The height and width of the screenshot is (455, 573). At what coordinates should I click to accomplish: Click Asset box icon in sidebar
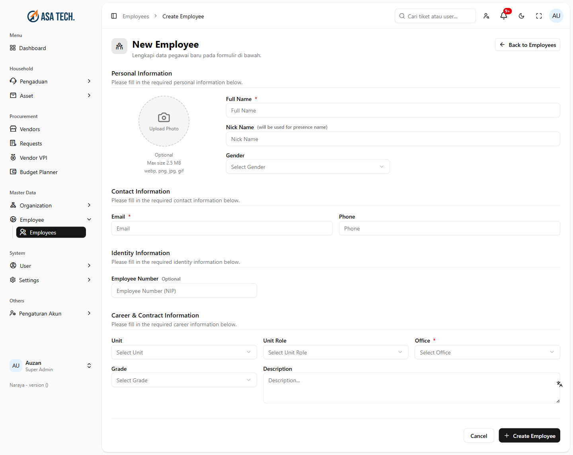13,95
